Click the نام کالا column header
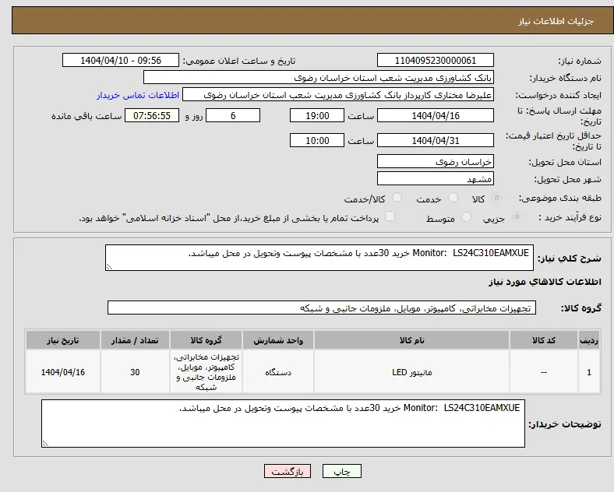This screenshot has height=492, width=614. [411, 340]
